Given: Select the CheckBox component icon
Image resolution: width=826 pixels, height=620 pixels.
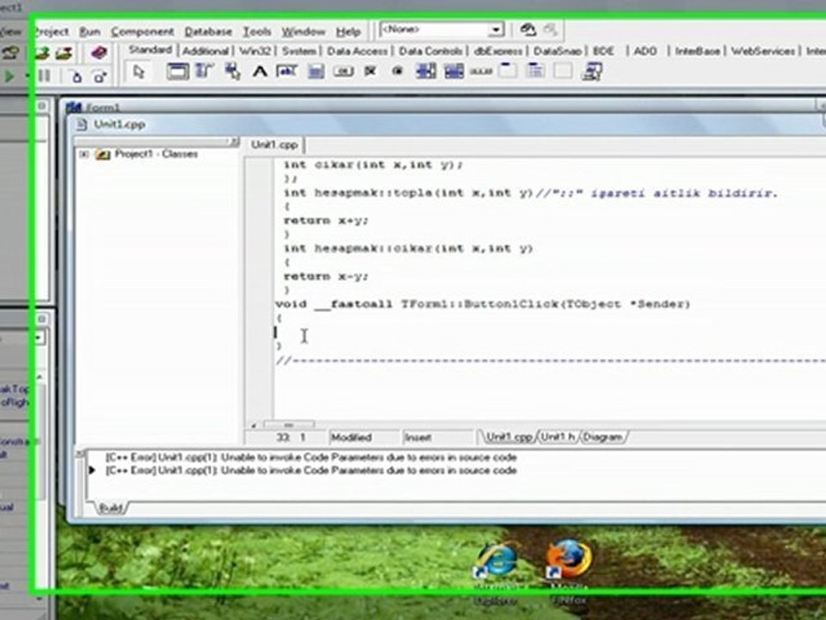Looking at the screenshot, I should point(370,71).
